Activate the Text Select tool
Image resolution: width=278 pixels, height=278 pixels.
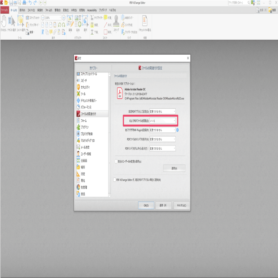coord(12,23)
